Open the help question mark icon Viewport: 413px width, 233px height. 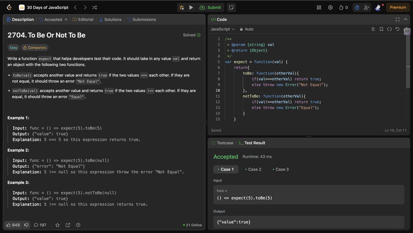click(78, 225)
